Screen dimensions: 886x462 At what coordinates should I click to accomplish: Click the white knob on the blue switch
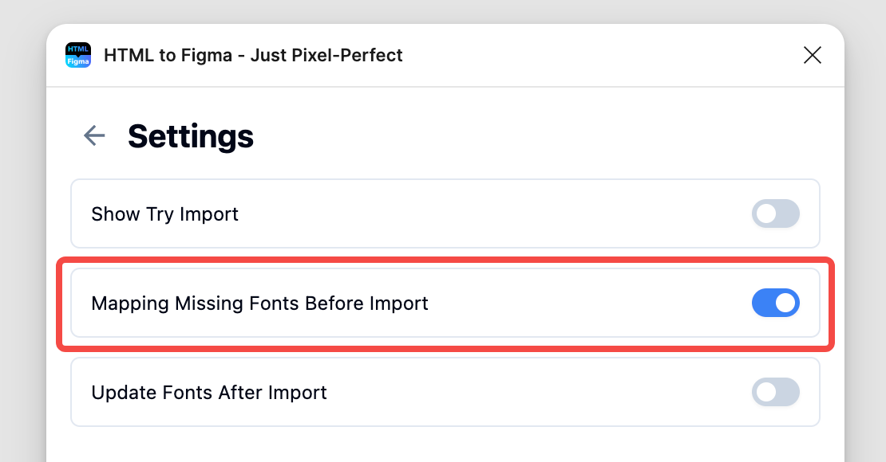(785, 303)
